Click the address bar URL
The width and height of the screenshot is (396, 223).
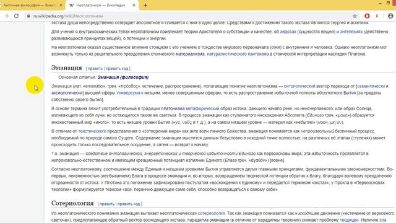pyautogui.click(x=68, y=16)
